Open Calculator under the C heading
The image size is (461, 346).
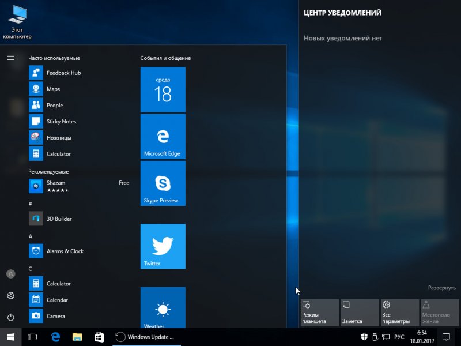[78, 284]
